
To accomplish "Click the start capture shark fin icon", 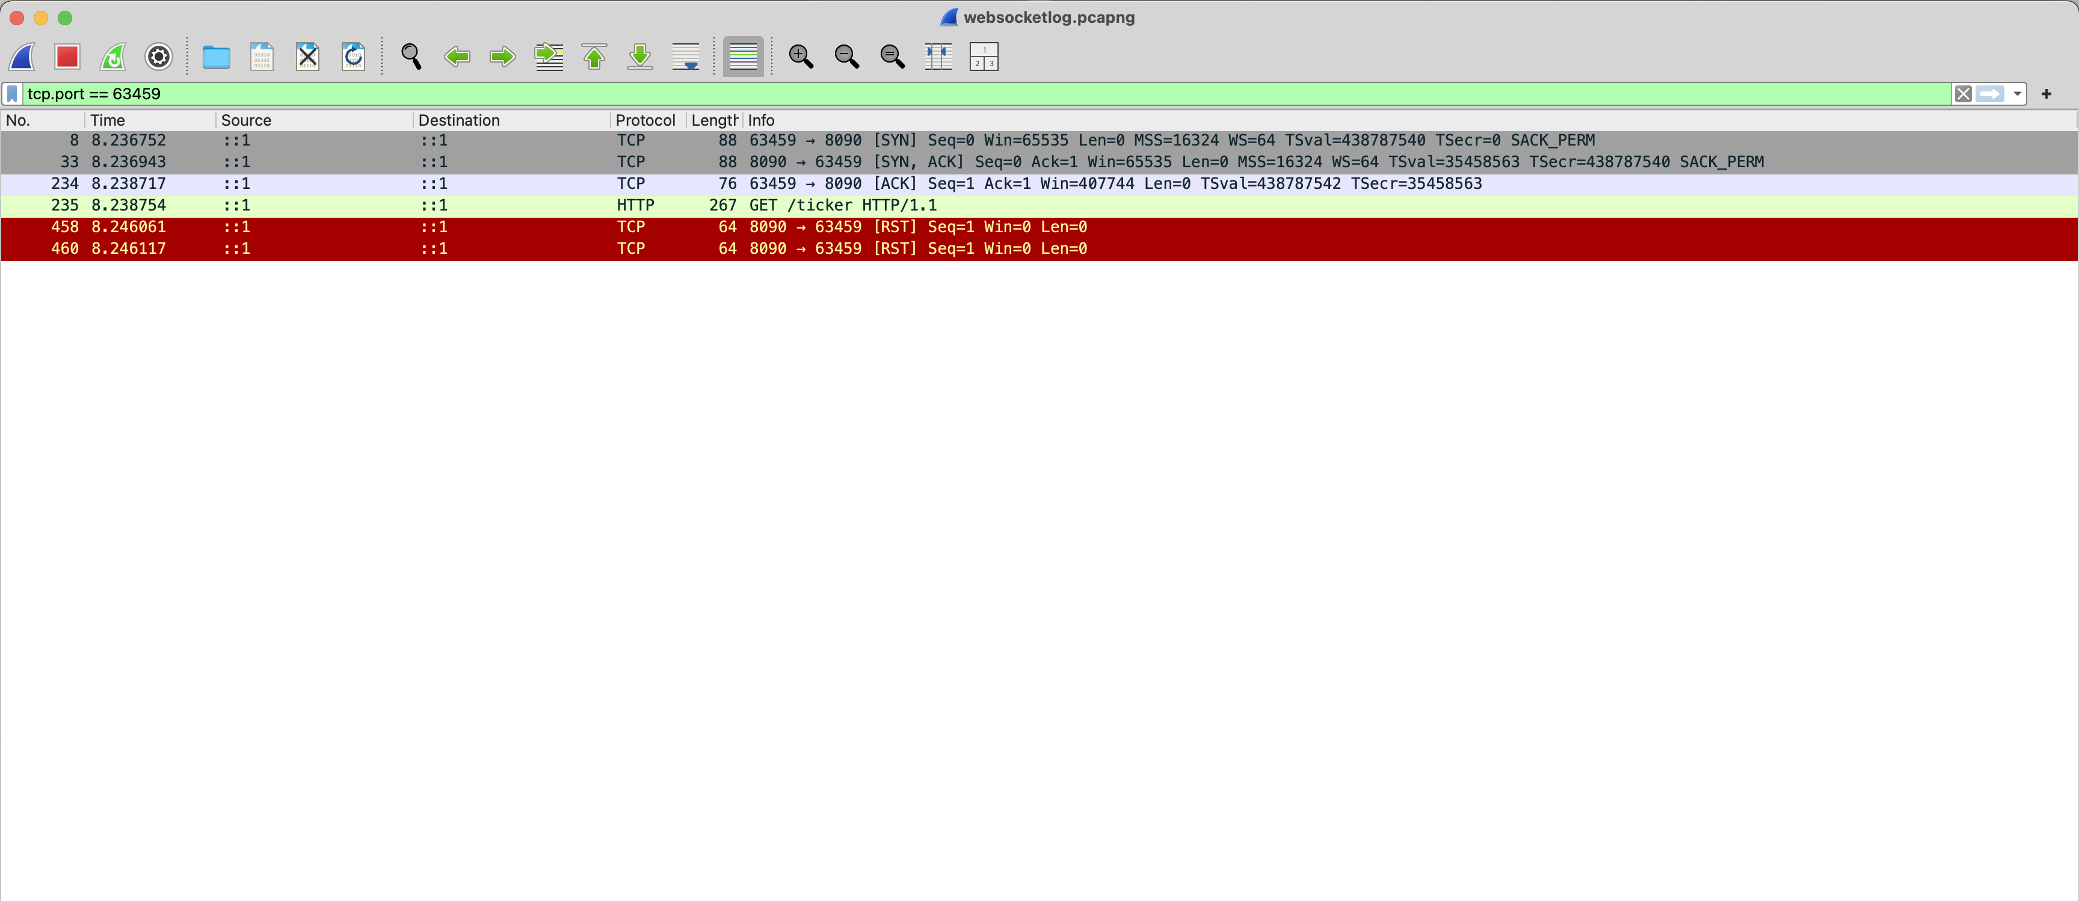I will [x=22, y=57].
